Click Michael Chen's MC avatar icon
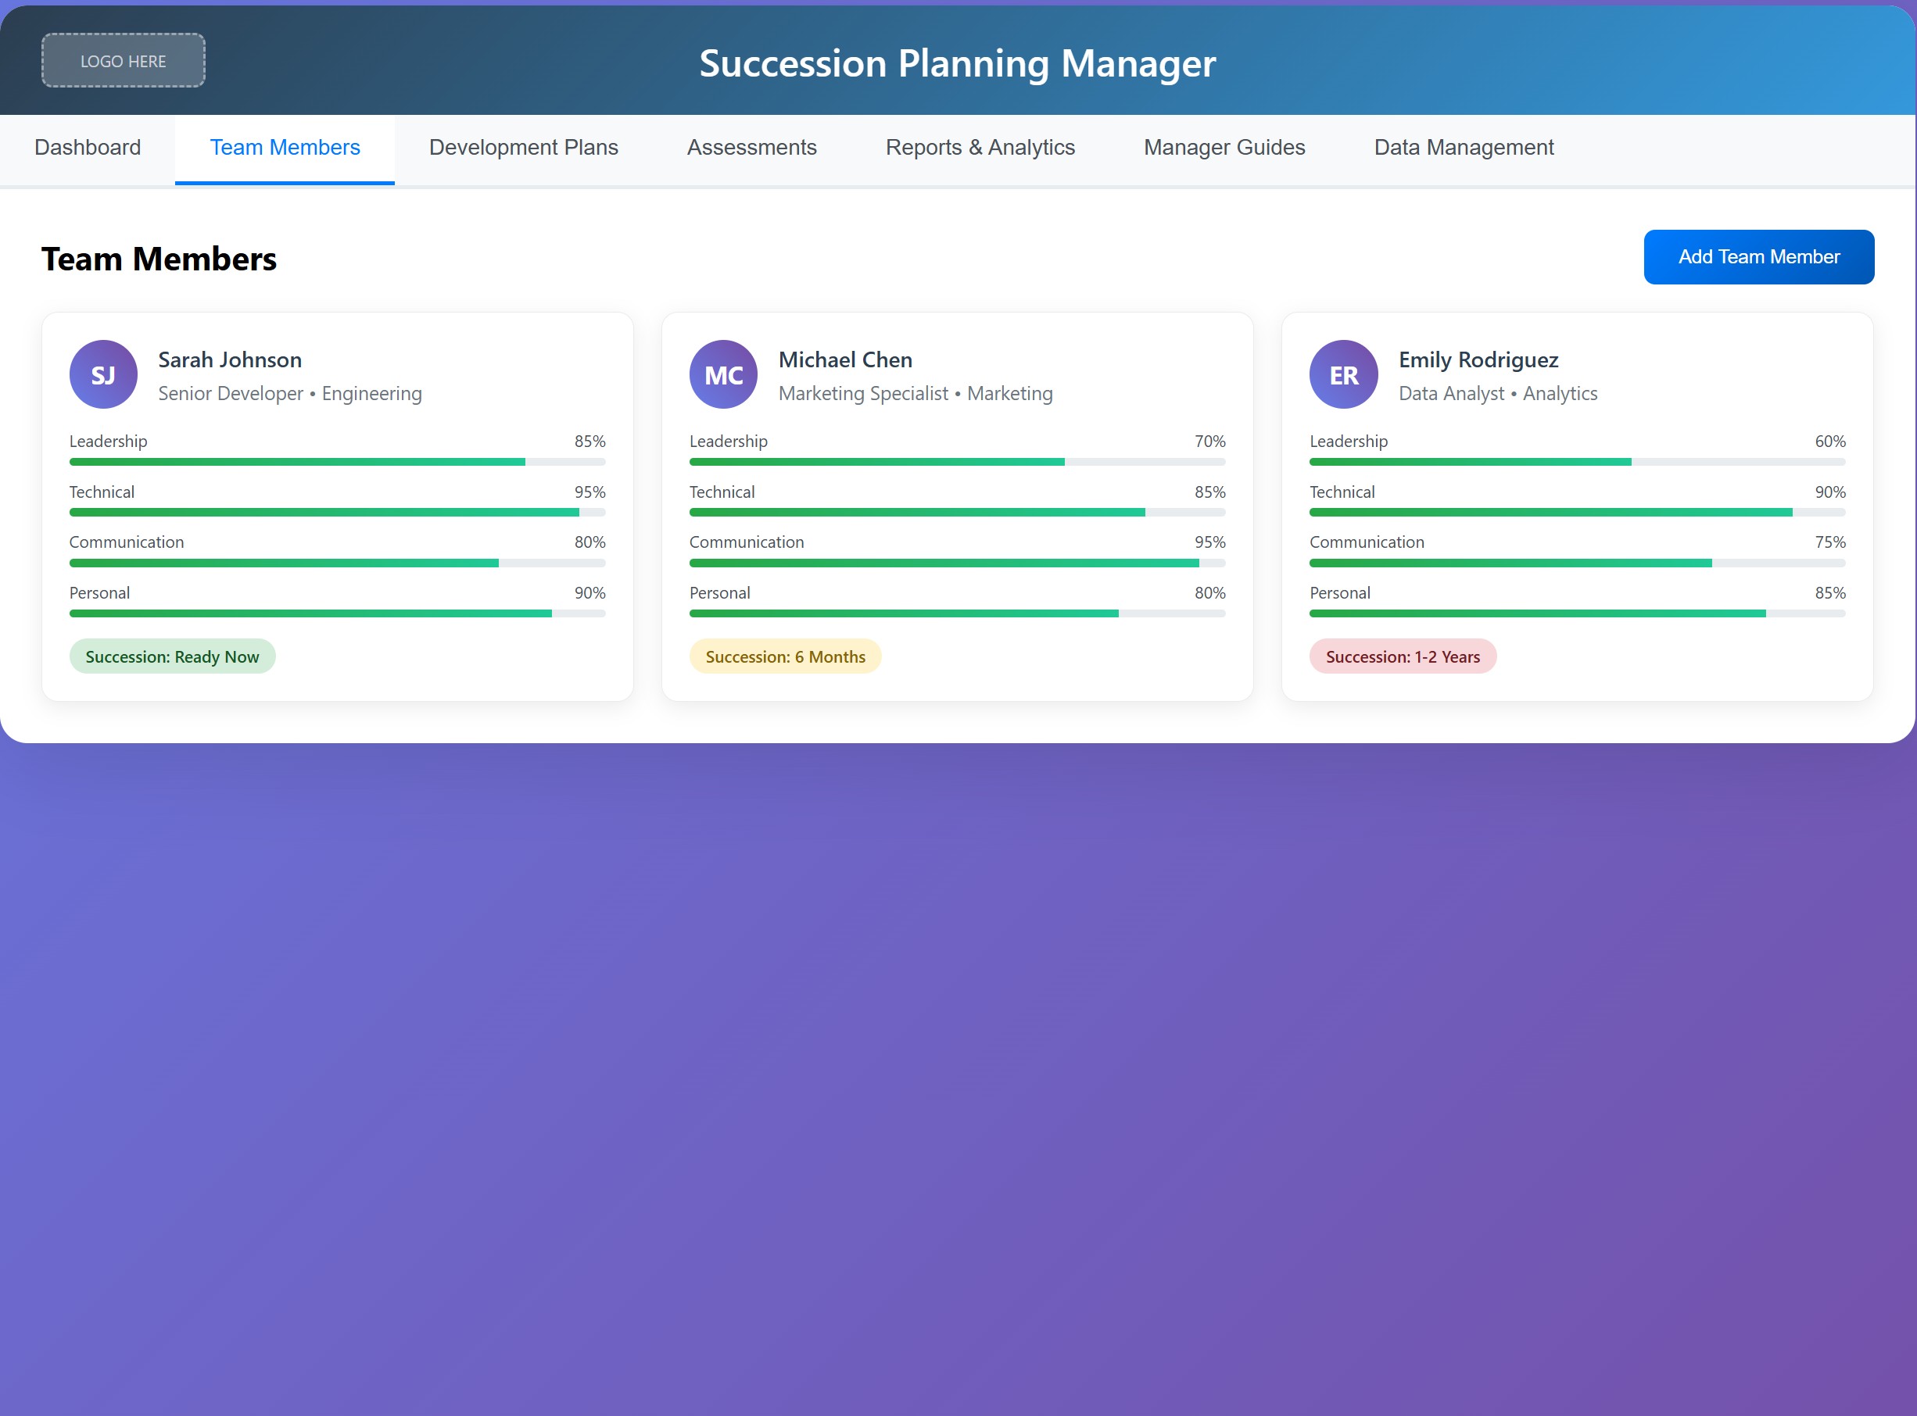 [724, 374]
